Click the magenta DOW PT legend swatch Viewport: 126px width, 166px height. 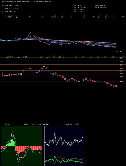[x=3, y=12]
